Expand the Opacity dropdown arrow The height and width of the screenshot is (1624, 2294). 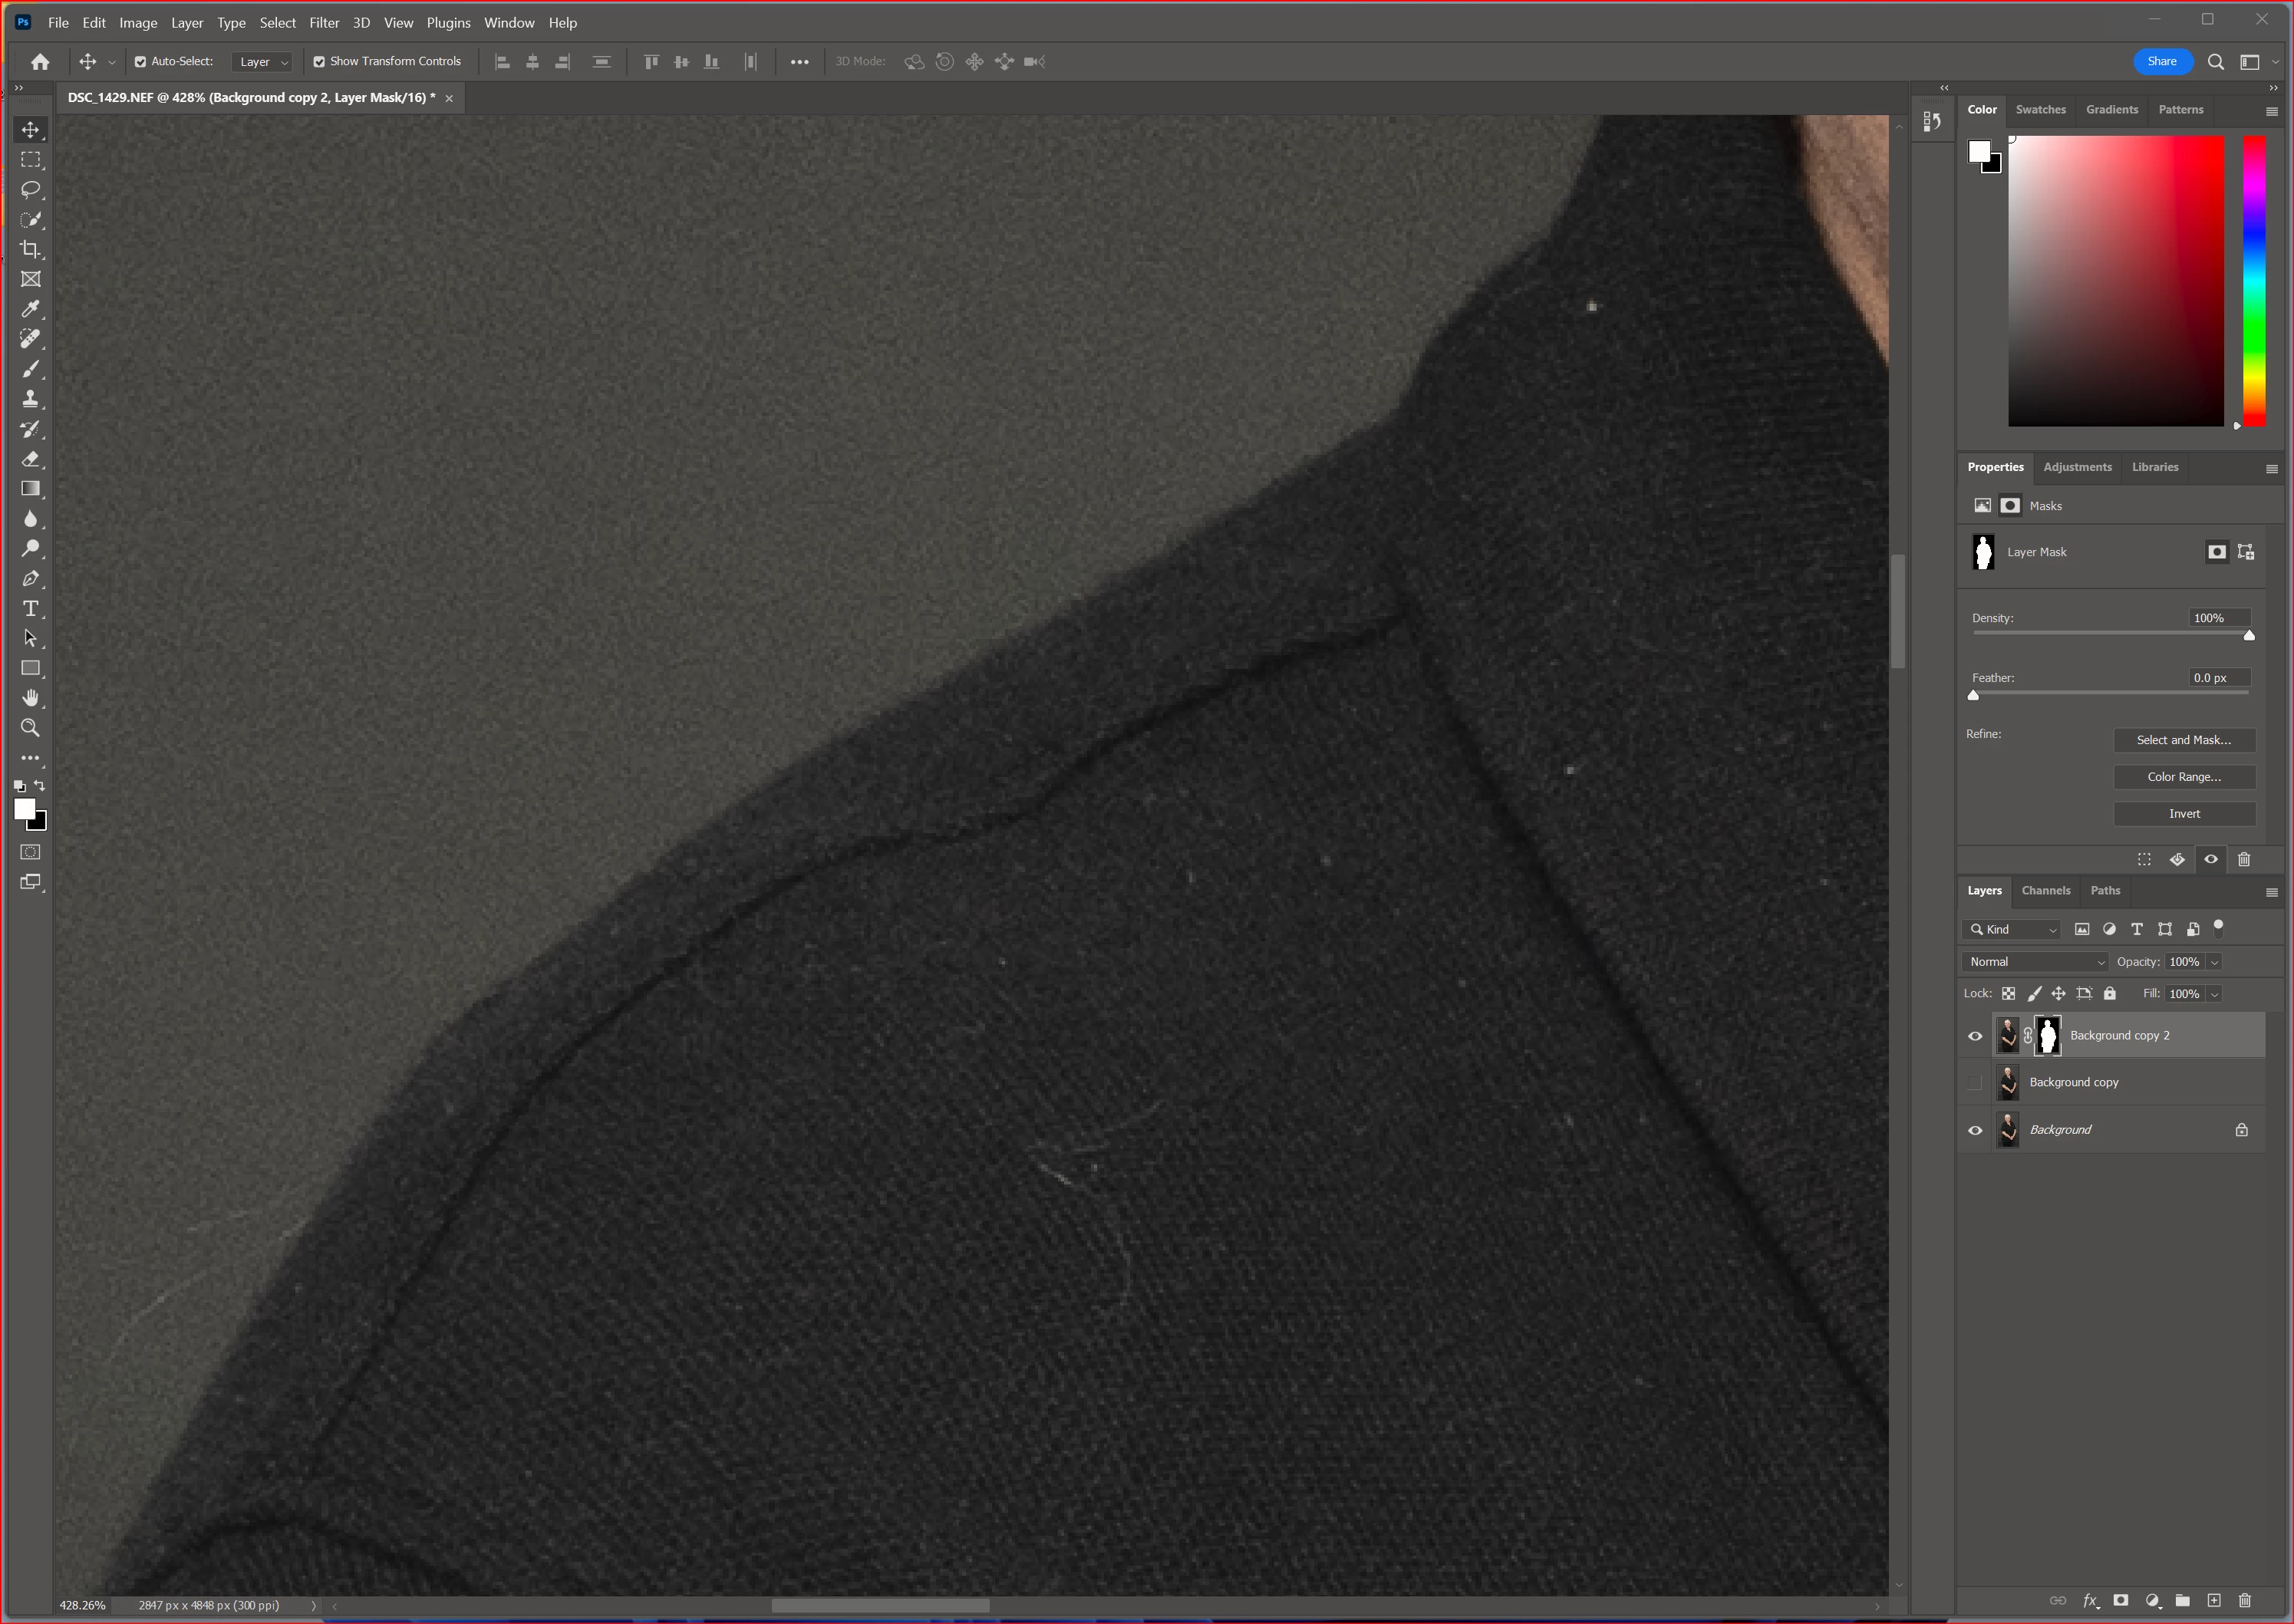pos(2215,962)
